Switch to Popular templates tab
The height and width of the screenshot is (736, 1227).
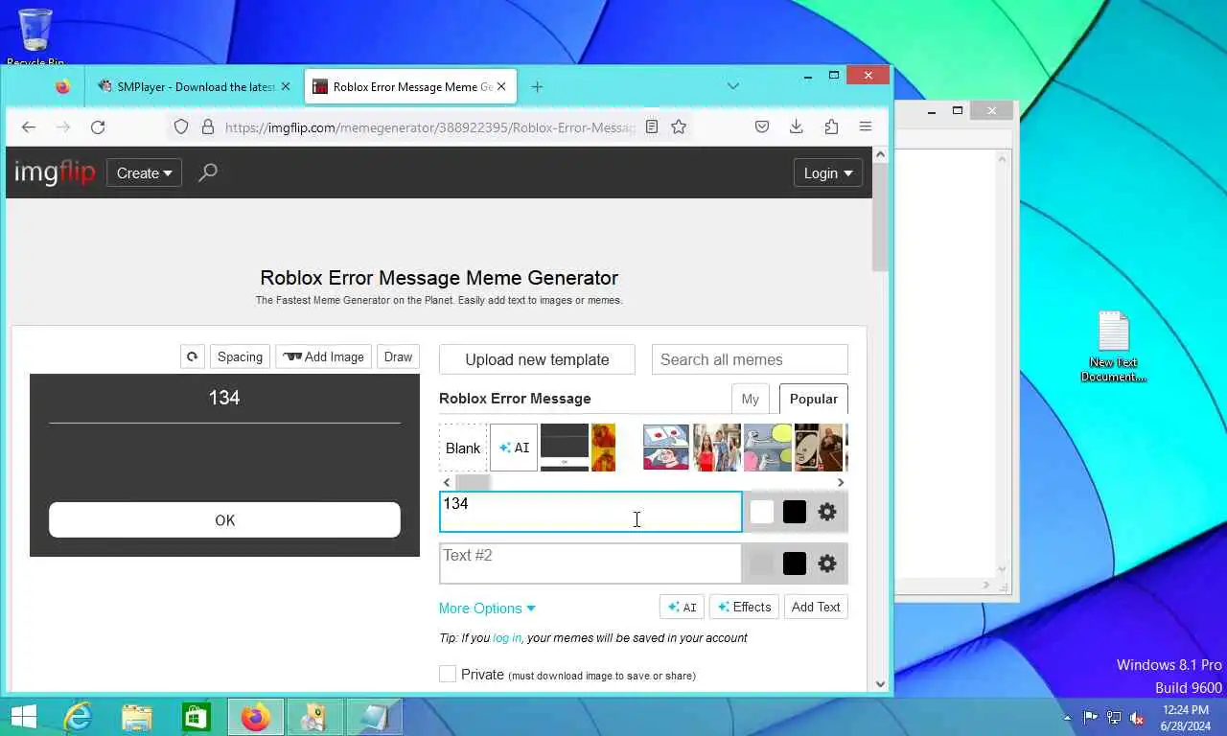click(x=814, y=399)
